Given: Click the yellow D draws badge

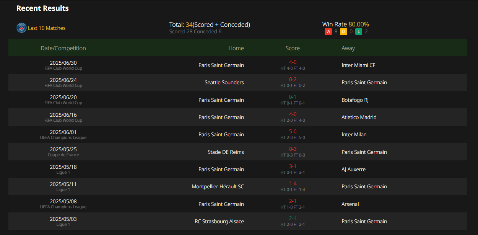Looking at the screenshot, I should click(x=343, y=32).
